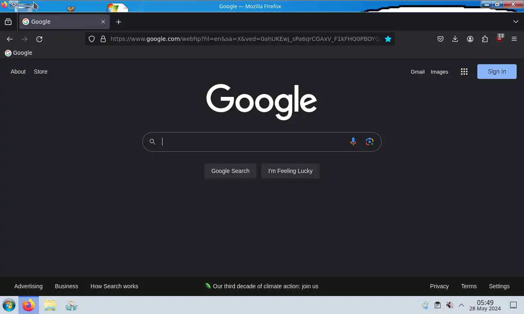Expand the list all tabs chevron
This screenshot has width=524, height=314.
pyautogui.click(x=515, y=22)
